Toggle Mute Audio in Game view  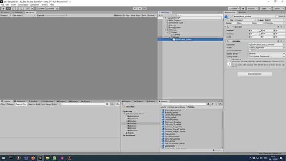point(136,15)
